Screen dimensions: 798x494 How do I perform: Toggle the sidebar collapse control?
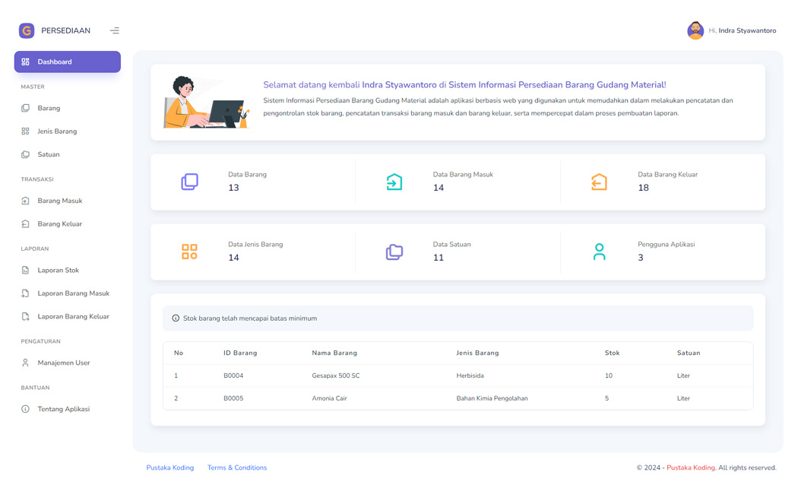tap(115, 30)
